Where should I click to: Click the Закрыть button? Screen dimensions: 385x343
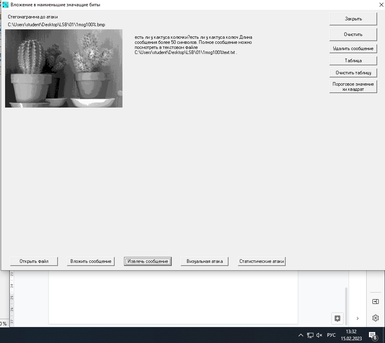point(353,19)
